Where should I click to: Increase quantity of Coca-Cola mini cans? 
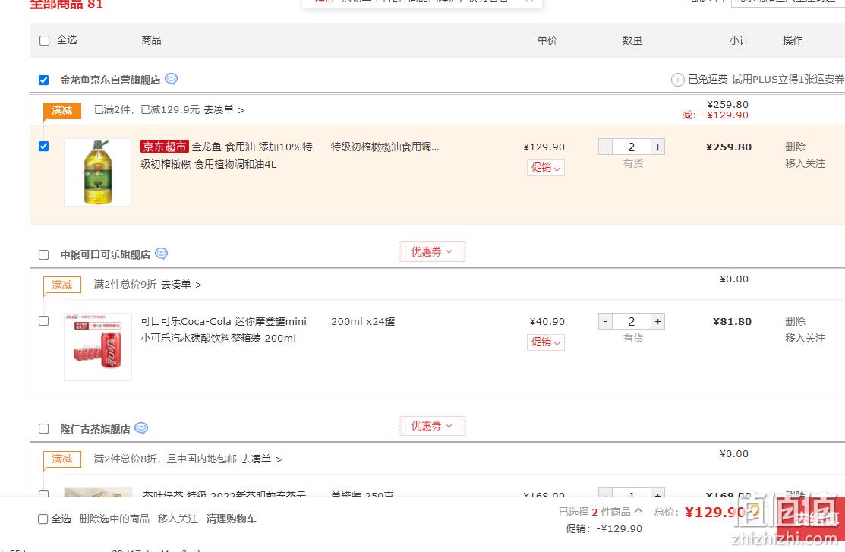657,321
